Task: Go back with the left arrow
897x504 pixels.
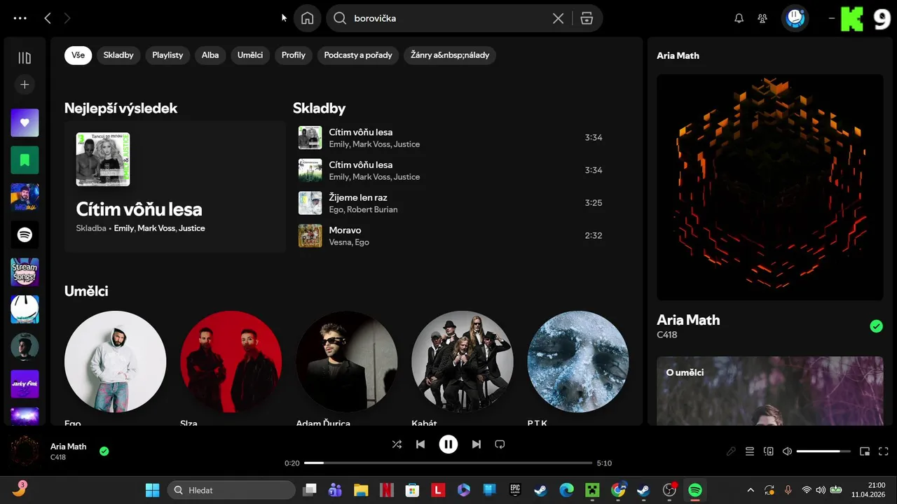Action: point(48,18)
